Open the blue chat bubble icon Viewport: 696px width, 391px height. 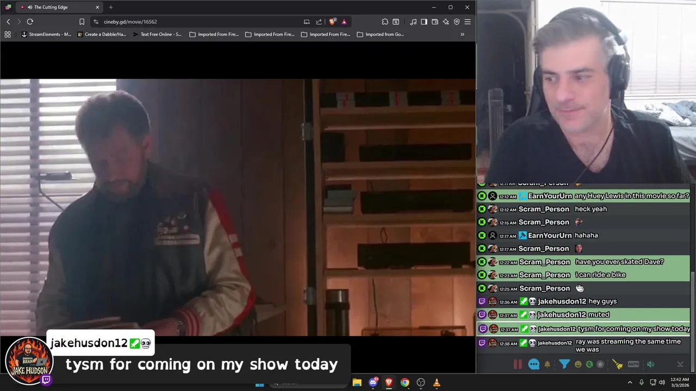pyautogui.click(x=534, y=364)
